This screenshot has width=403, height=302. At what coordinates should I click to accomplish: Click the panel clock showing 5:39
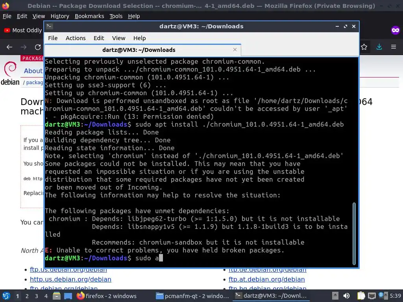[395, 296]
